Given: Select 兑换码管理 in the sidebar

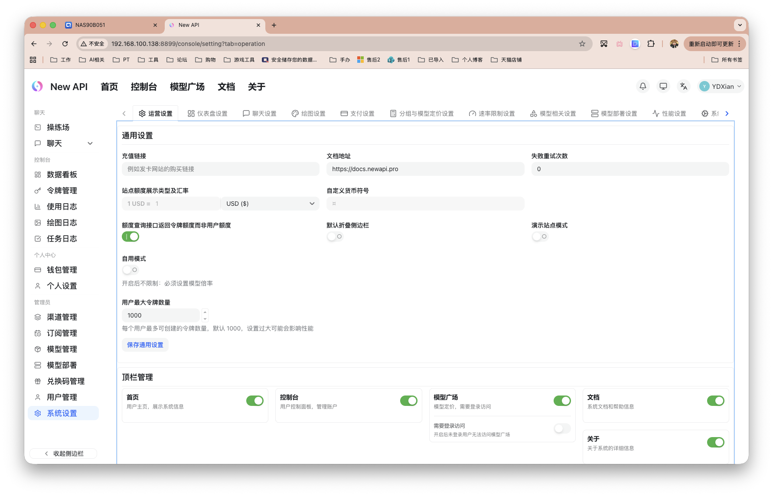Looking at the screenshot, I should [x=65, y=381].
